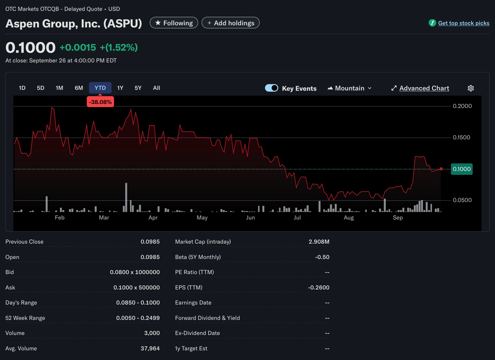Select the All time range tab
This screenshot has width=495, height=360.
156,88
